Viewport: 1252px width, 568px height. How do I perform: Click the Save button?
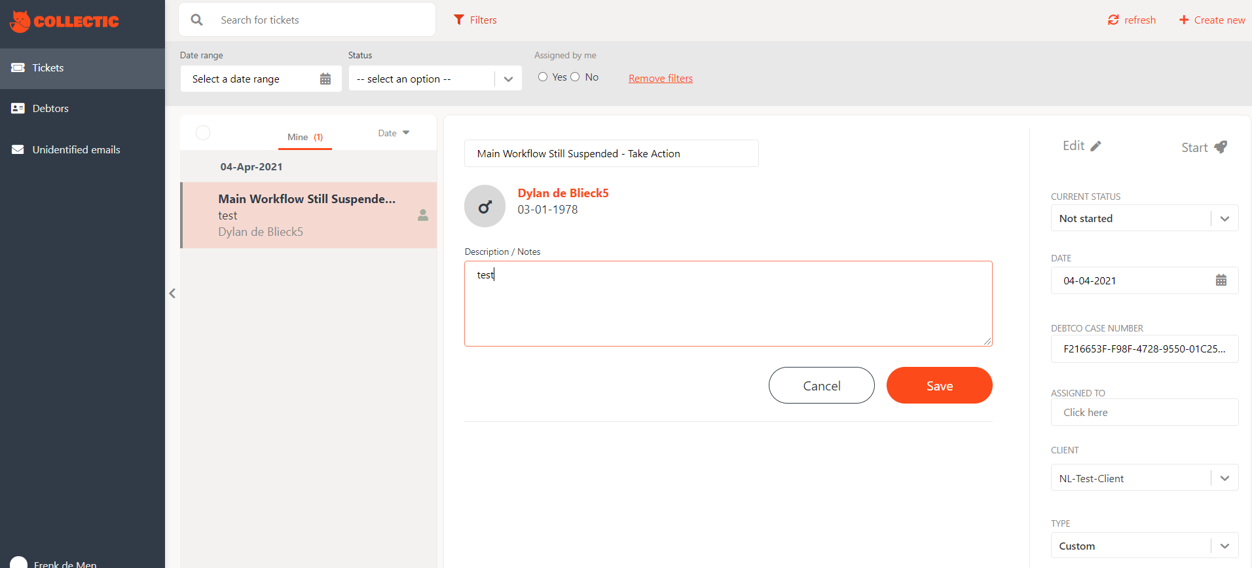[940, 385]
